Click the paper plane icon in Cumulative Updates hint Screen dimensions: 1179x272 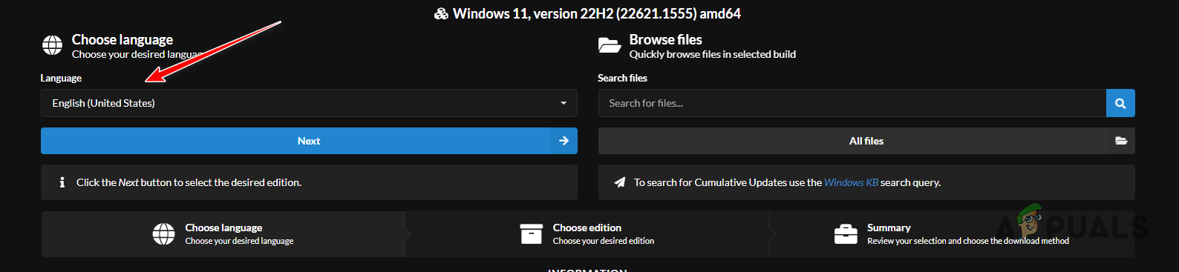[x=620, y=182]
